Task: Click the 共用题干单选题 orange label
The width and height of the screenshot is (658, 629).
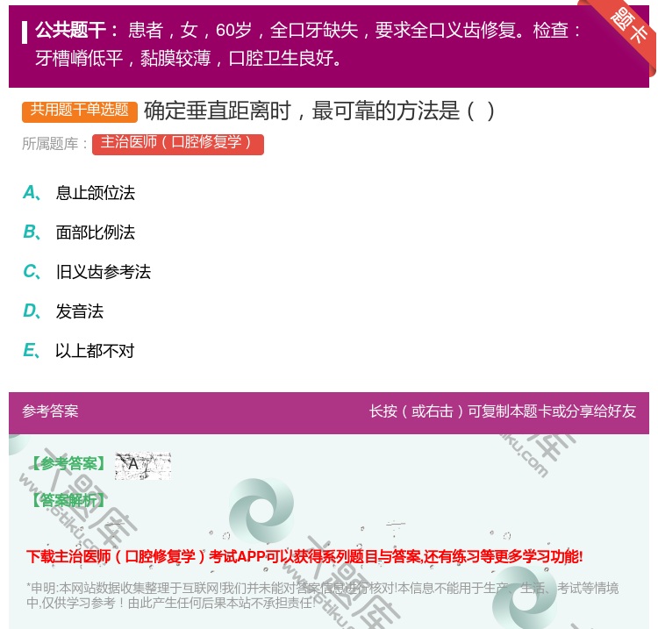Action: [80, 111]
